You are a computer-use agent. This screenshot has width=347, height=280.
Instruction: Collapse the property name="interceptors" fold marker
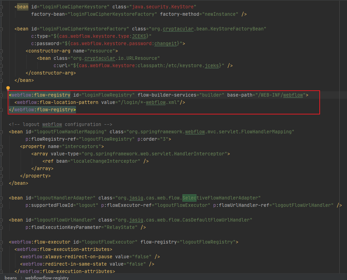[1, 147]
